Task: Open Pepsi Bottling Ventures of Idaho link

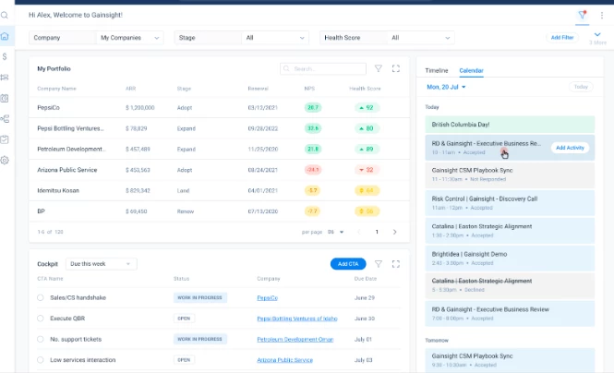Action: click(x=296, y=319)
